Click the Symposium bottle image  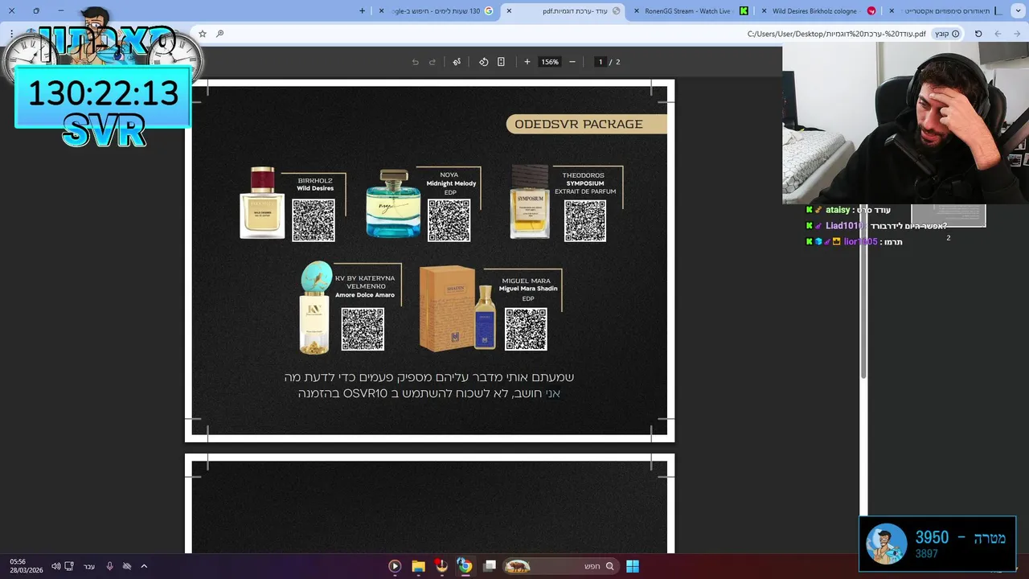coord(530,202)
